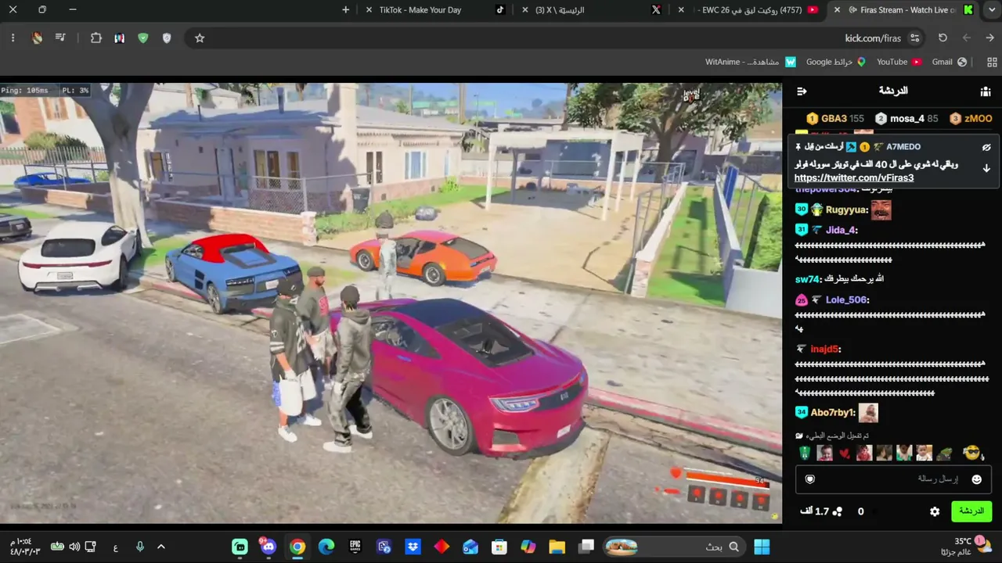The image size is (1002, 563).
Task: Select the red heart emote
Action: tap(844, 454)
